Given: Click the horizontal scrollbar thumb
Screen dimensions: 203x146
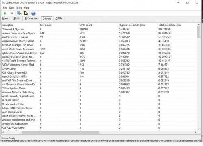Looking at the screenshot, I should click(x=60, y=133).
